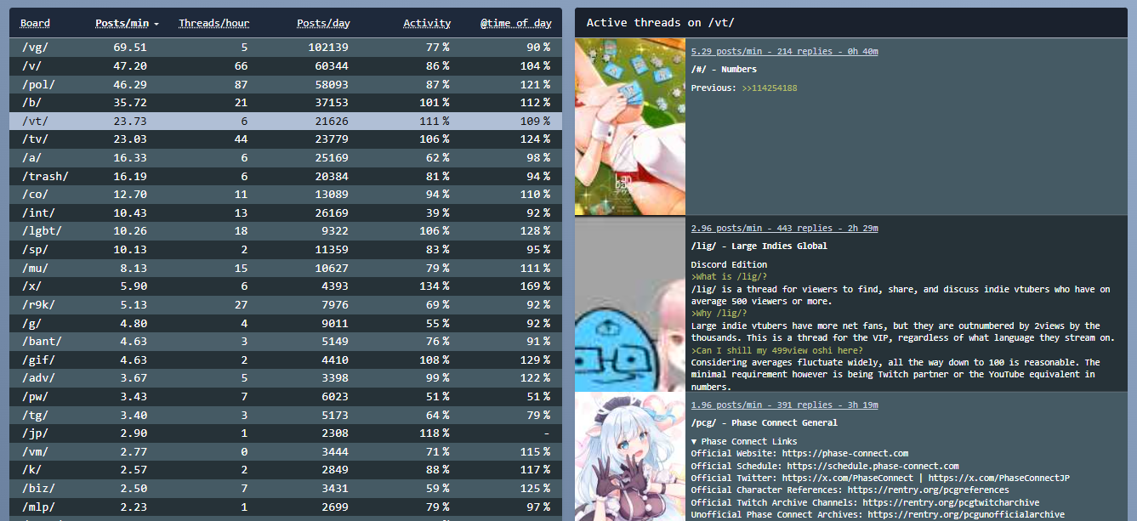Click the /#/ - Numbers thread title
The width and height of the screenshot is (1137, 521).
click(x=724, y=69)
